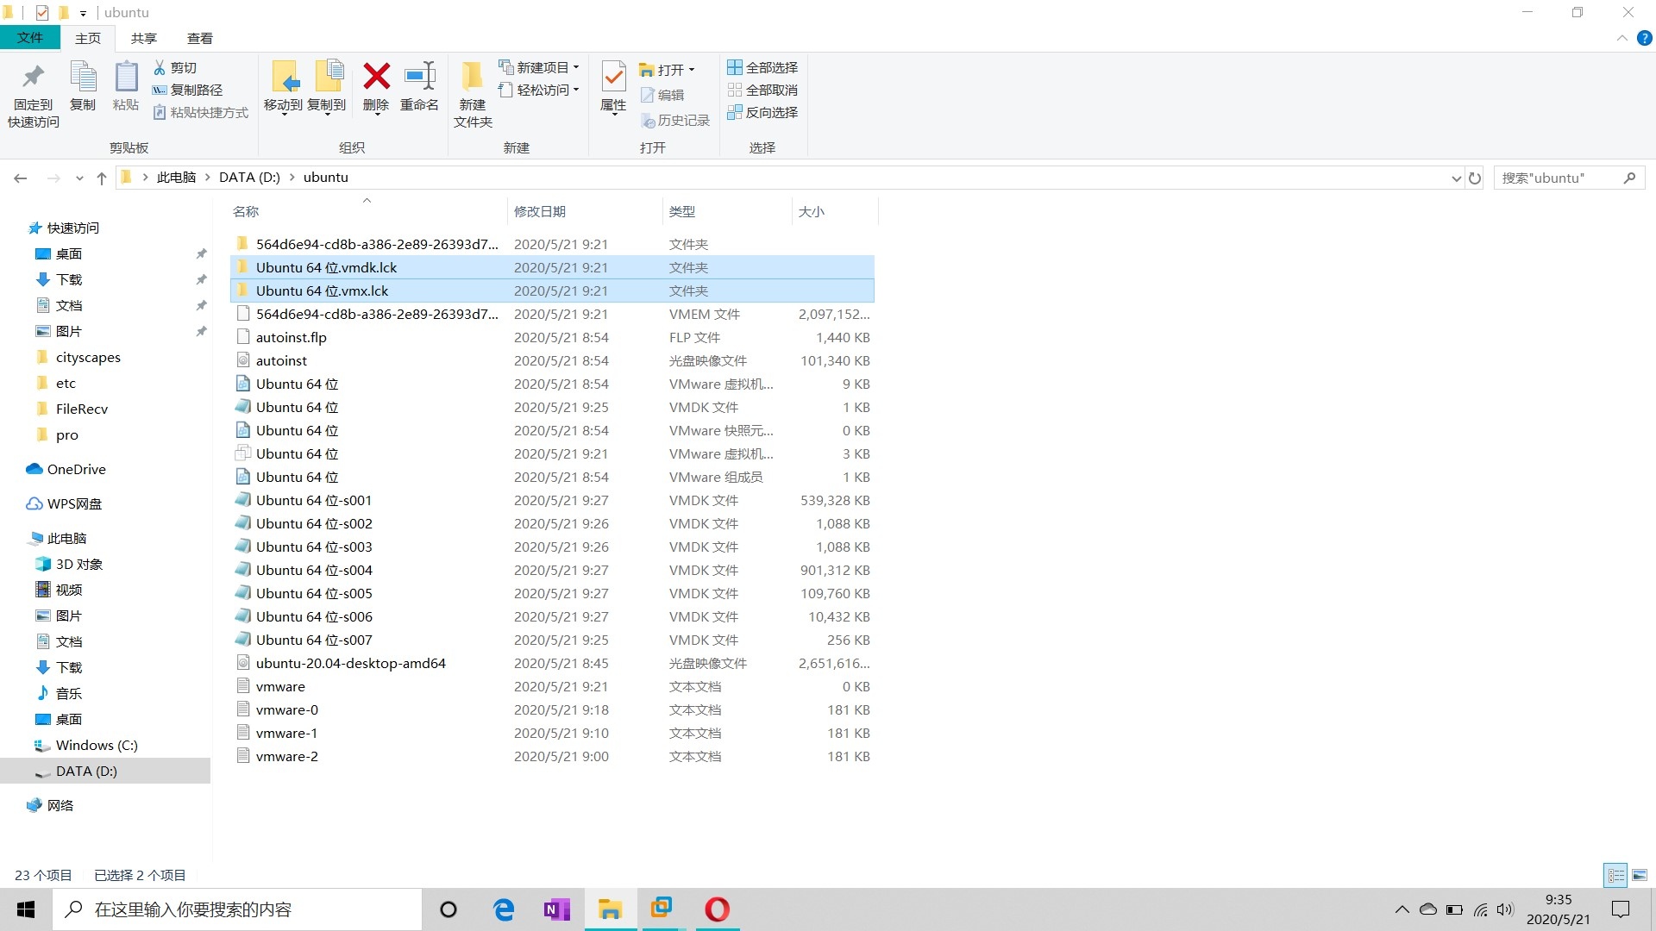This screenshot has width=1656, height=931.
Task: Select all items with 全部选择
Action: tap(762, 67)
